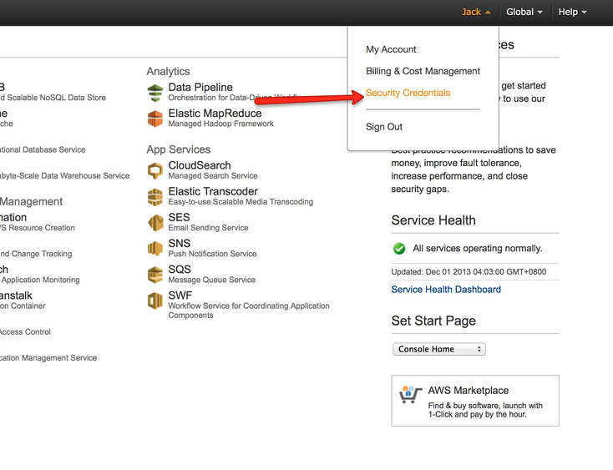613x470 pixels.
Task: Go to the SNS service
Action: [180, 244]
